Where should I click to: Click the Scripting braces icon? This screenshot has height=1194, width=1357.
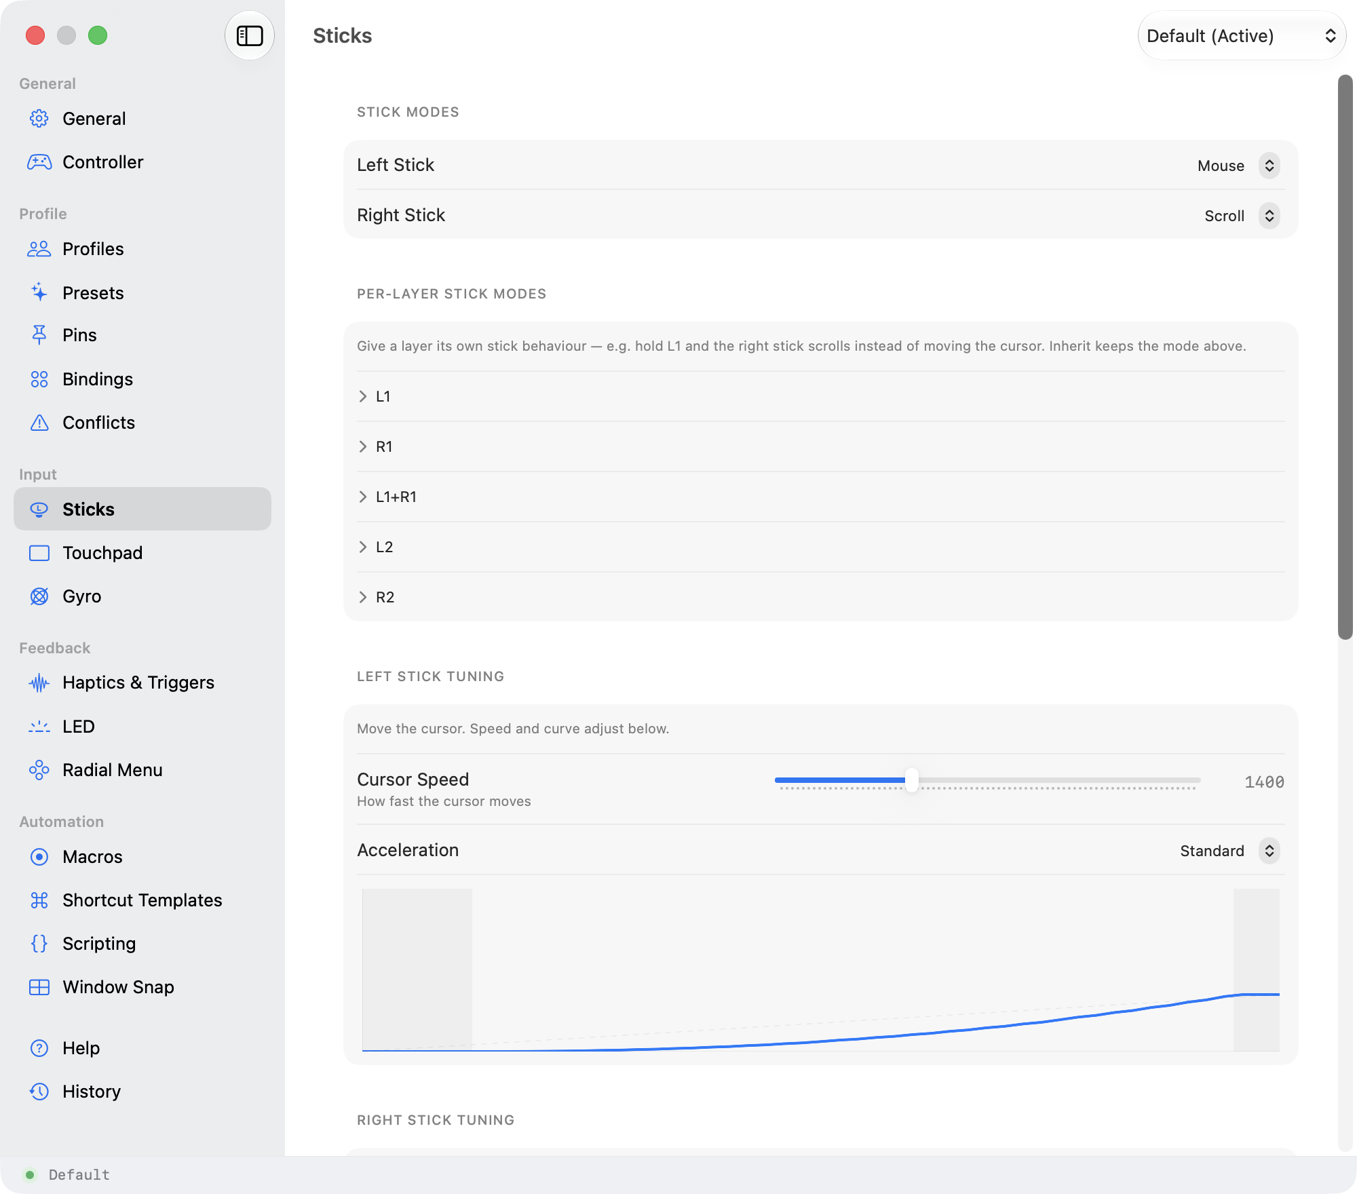coord(39,944)
